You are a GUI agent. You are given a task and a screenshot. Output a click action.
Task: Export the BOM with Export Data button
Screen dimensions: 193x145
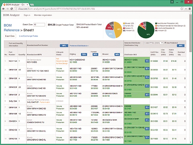[x=10, y=36]
